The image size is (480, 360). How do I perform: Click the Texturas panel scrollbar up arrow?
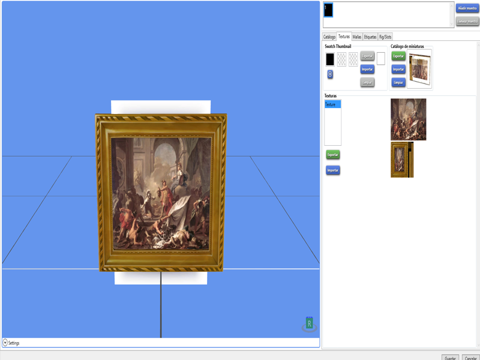tap(478, 44)
